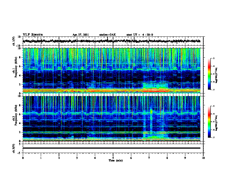Select the date text "Apr. 27, 2021"
The width and height of the screenshot is (229, 177).
click(x=81, y=35)
